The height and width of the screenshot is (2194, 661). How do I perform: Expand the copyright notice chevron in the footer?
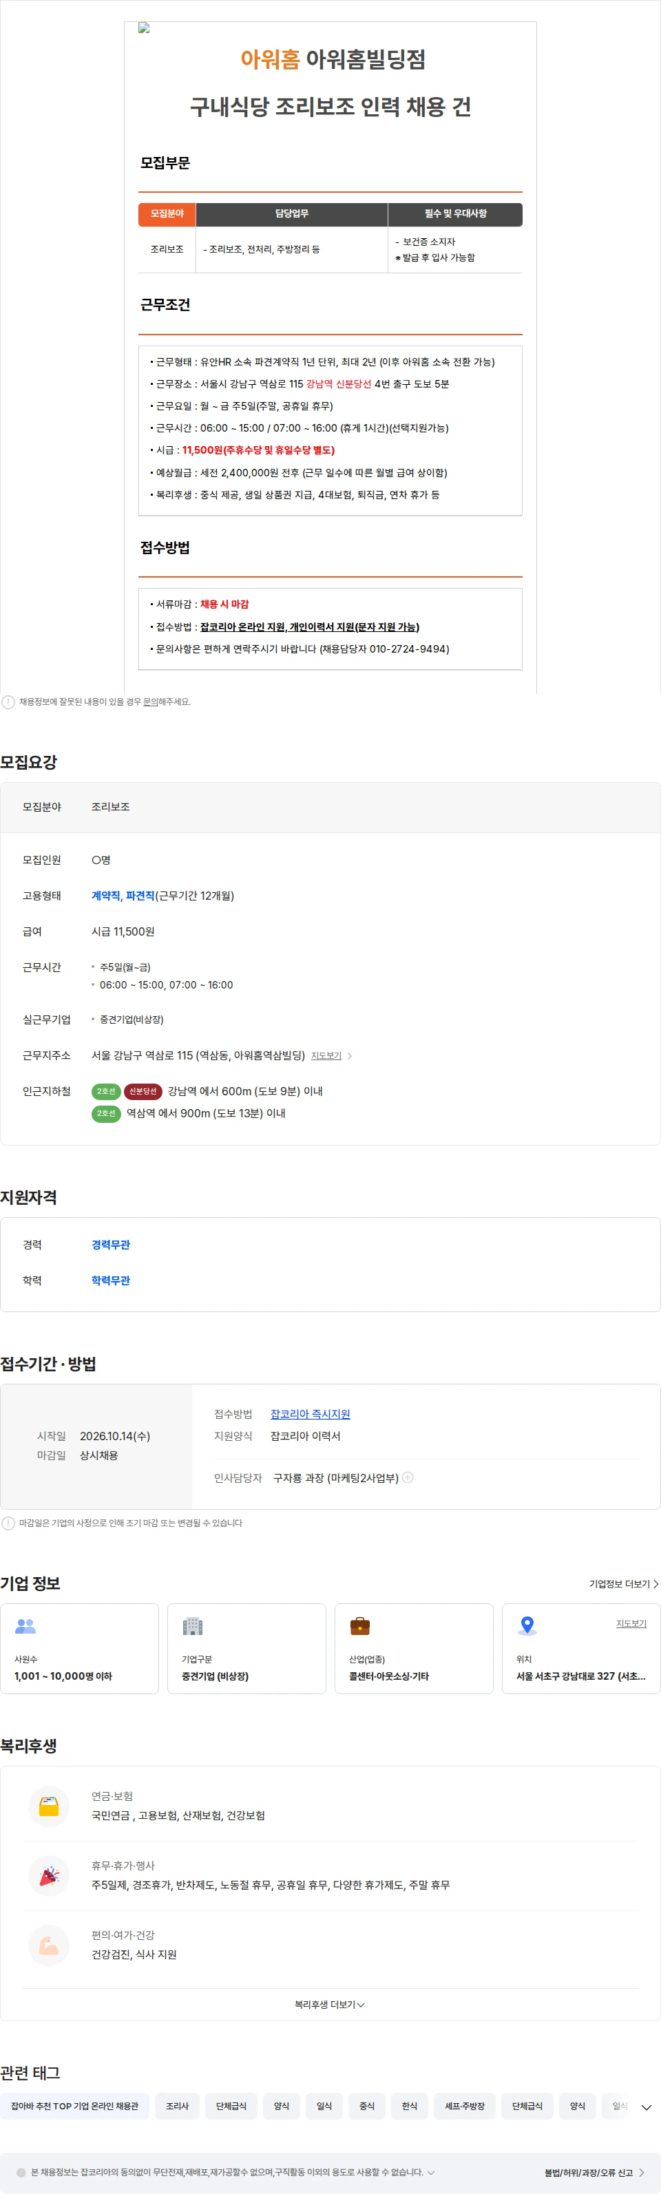coord(431,2173)
